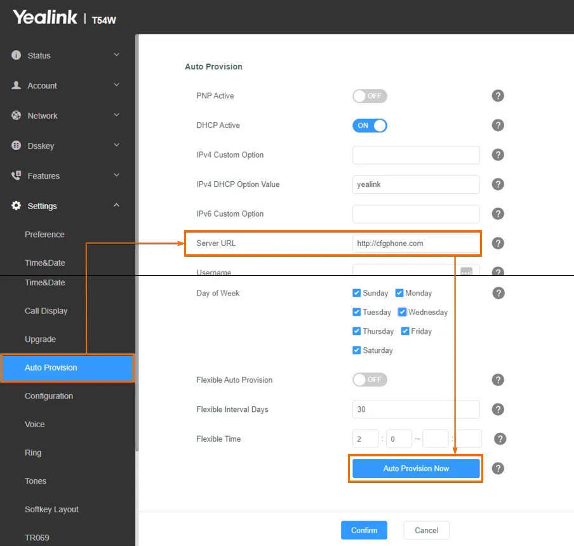The image size is (574, 546).
Task: Click Auto Provision Now button
Action: pos(416,468)
